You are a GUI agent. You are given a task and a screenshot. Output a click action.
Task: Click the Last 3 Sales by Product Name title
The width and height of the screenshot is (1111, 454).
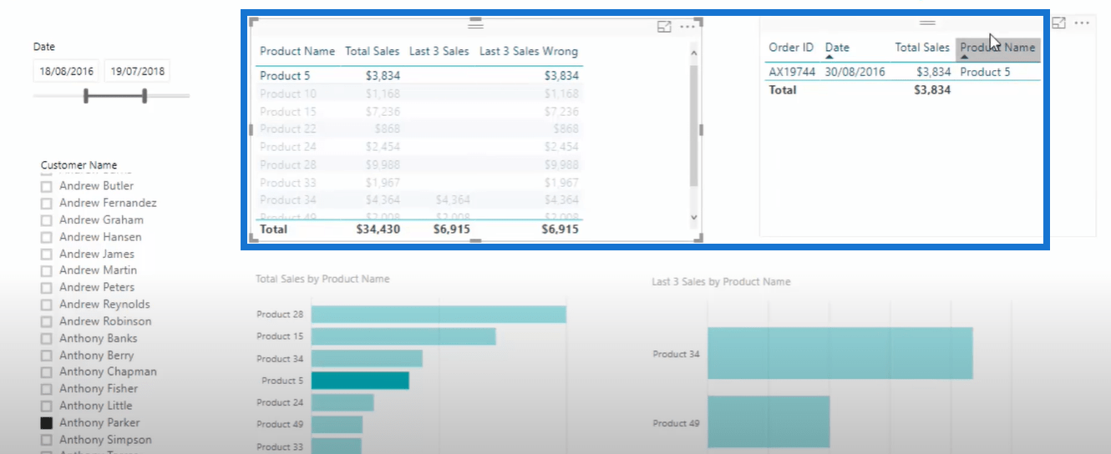[x=721, y=282]
